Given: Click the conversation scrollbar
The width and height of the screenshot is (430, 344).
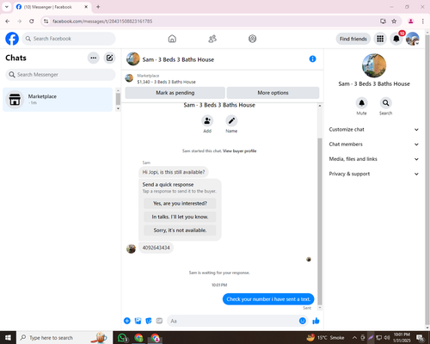Looking at the screenshot, I should 320,221.
